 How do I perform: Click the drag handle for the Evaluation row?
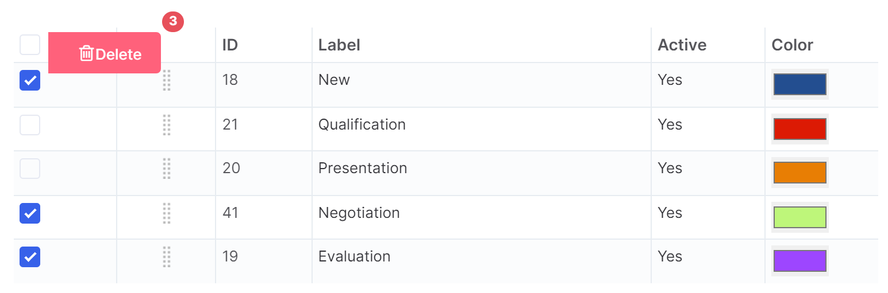pos(167,257)
